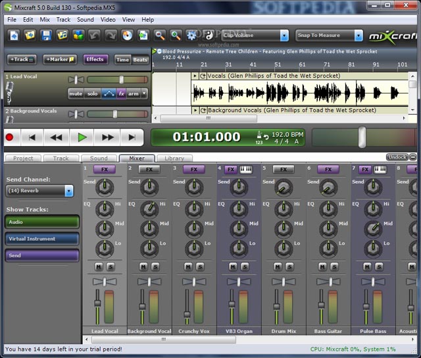Zoom in with the green magnifier icon
The height and width of the screenshot is (358, 421).
176,35
